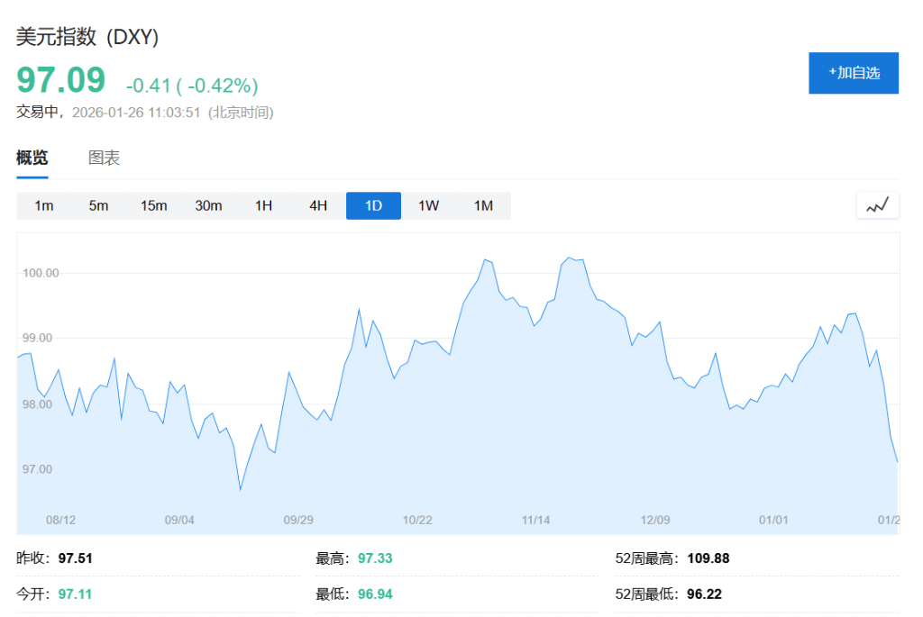Click the 11/14 date on chart axis

click(x=535, y=520)
